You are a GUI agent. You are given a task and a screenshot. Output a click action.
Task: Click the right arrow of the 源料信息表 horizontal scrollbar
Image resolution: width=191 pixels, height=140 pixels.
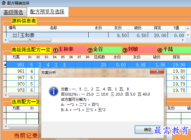(x=183, y=40)
